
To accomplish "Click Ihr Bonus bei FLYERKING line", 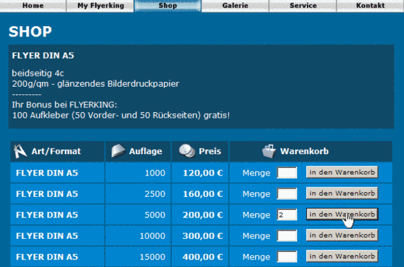I will click(x=64, y=105).
